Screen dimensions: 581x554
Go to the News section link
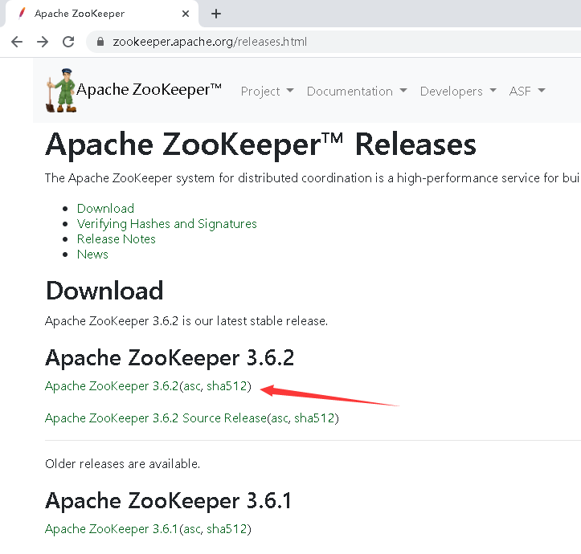[92, 255]
